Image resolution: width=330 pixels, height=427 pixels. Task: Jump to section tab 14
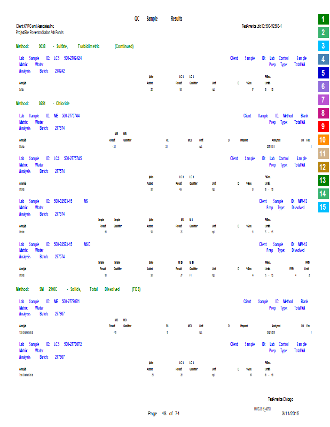tap(323, 194)
